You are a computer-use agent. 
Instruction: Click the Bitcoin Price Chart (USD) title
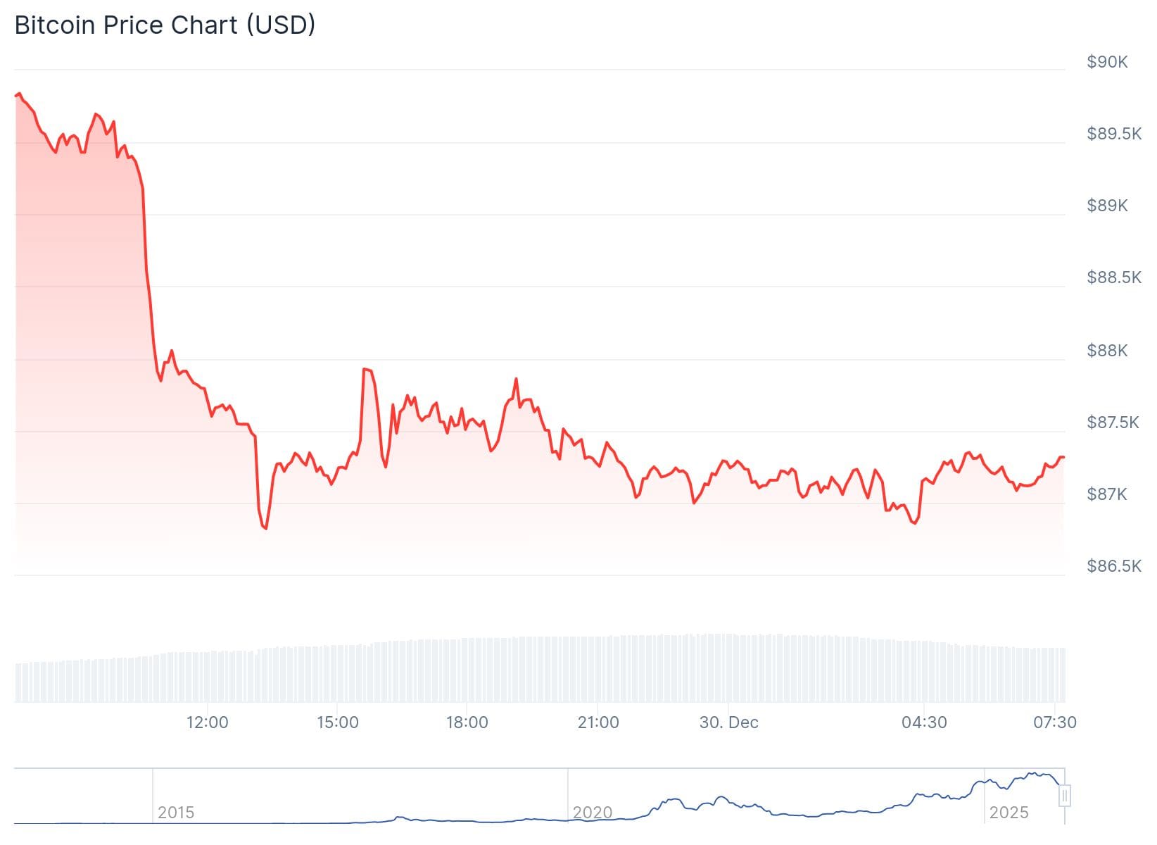165,25
